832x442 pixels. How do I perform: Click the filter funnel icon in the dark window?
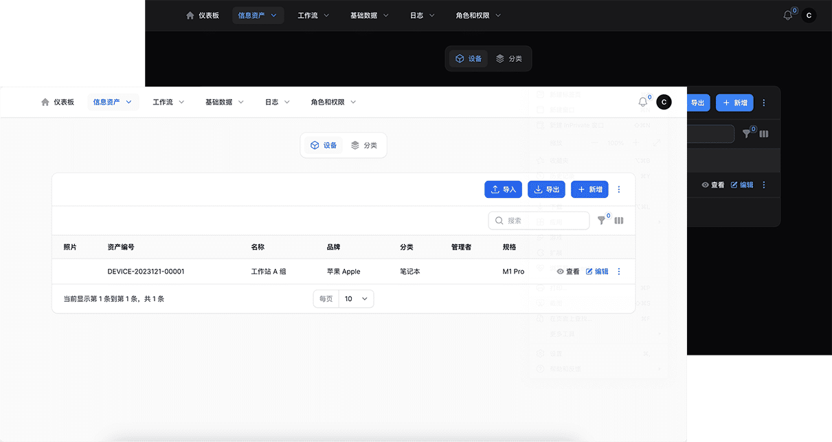click(x=747, y=134)
